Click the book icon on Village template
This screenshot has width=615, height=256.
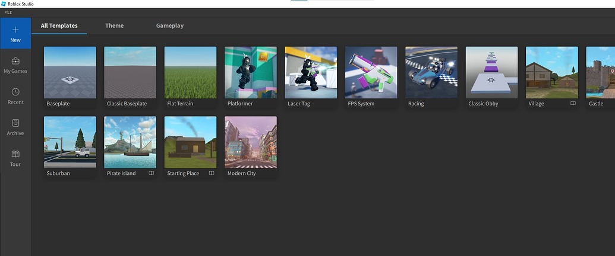tap(573, 103)
